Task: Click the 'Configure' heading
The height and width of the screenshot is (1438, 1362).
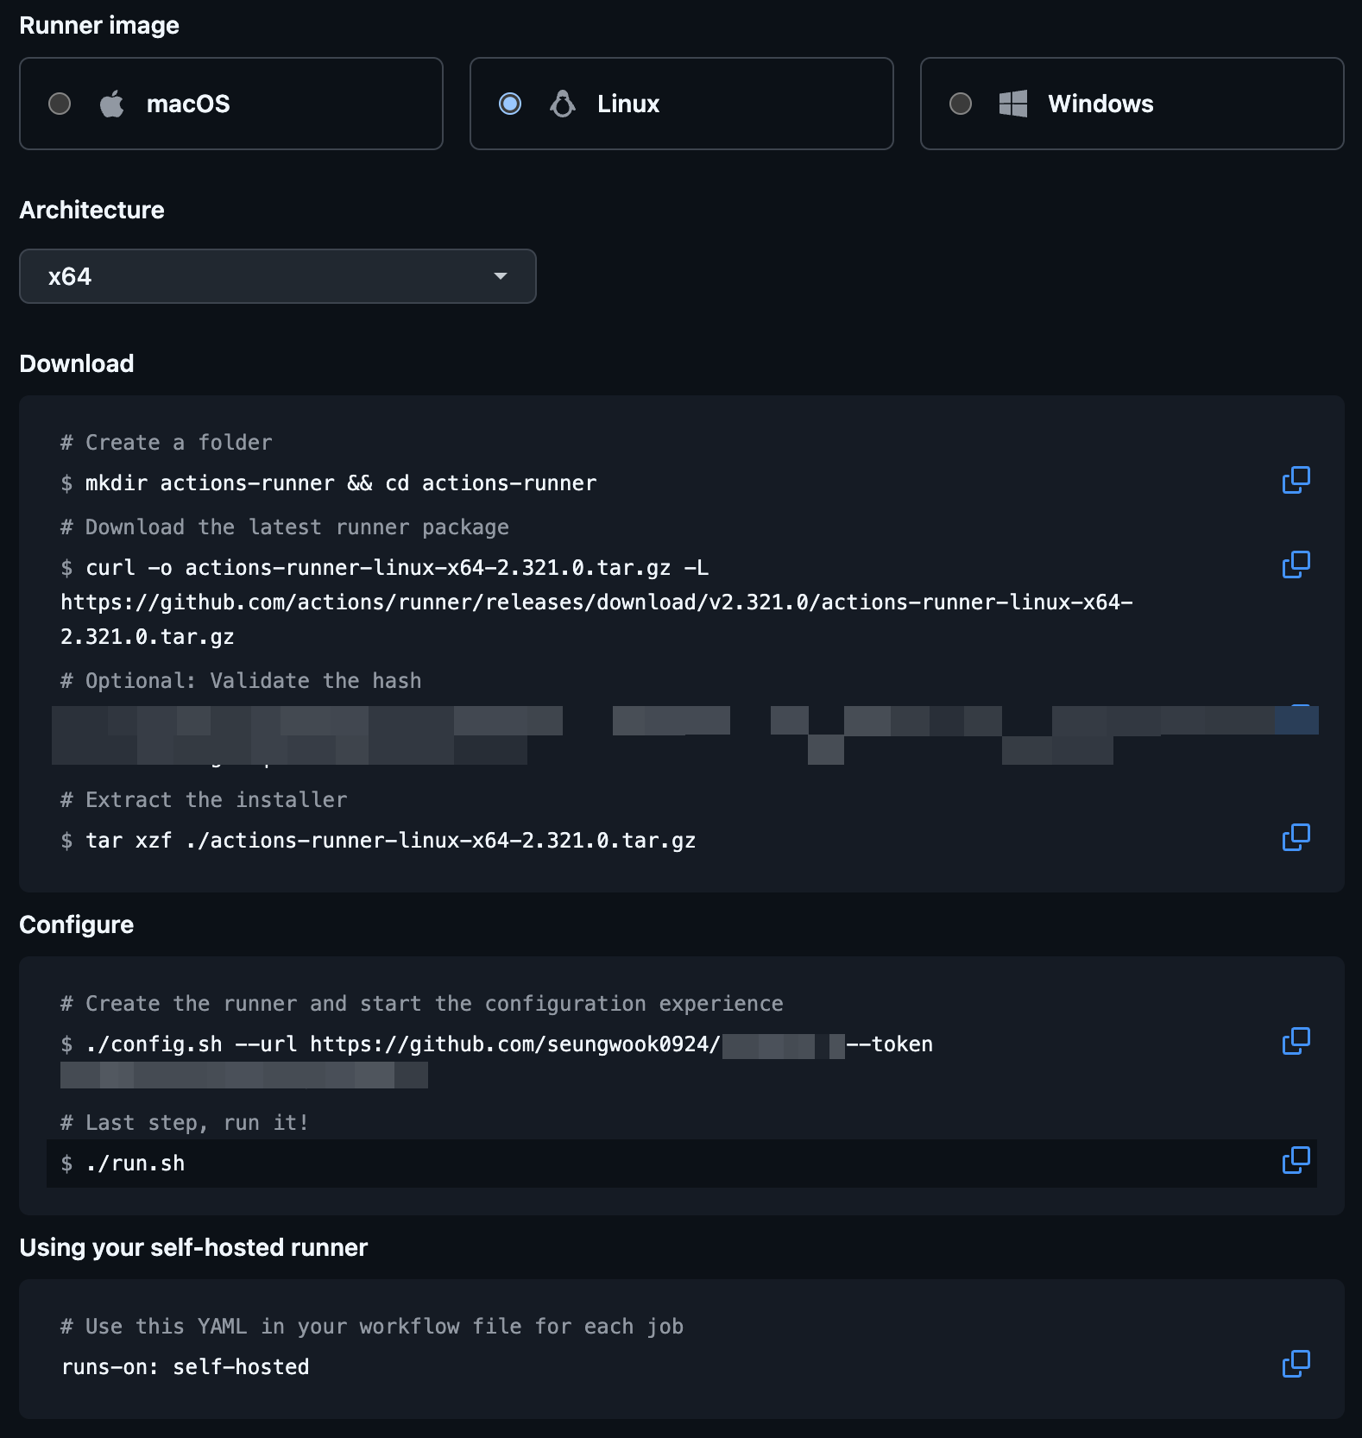Action: coord(77,924)
